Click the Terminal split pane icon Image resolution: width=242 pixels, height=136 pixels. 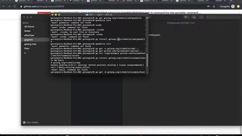click(x=147, y=18)
